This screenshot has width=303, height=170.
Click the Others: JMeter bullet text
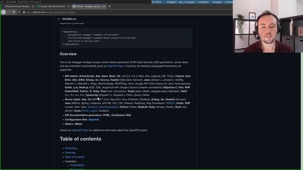click(x=74, y=124)
